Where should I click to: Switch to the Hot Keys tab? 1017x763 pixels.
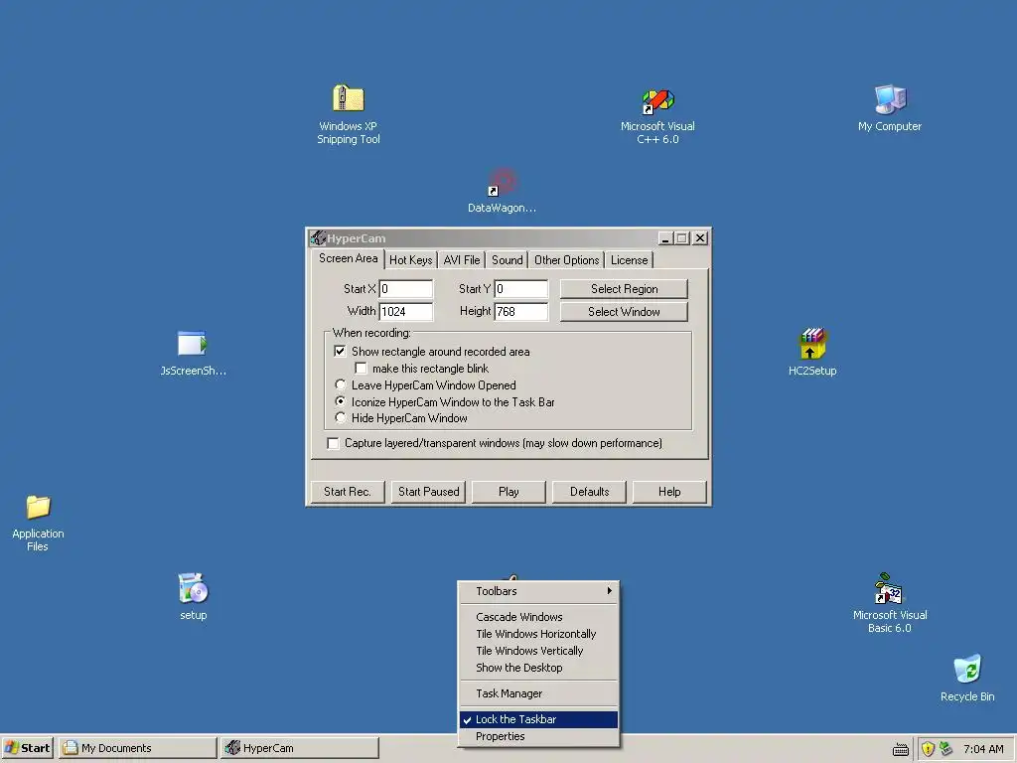(410, 260)
